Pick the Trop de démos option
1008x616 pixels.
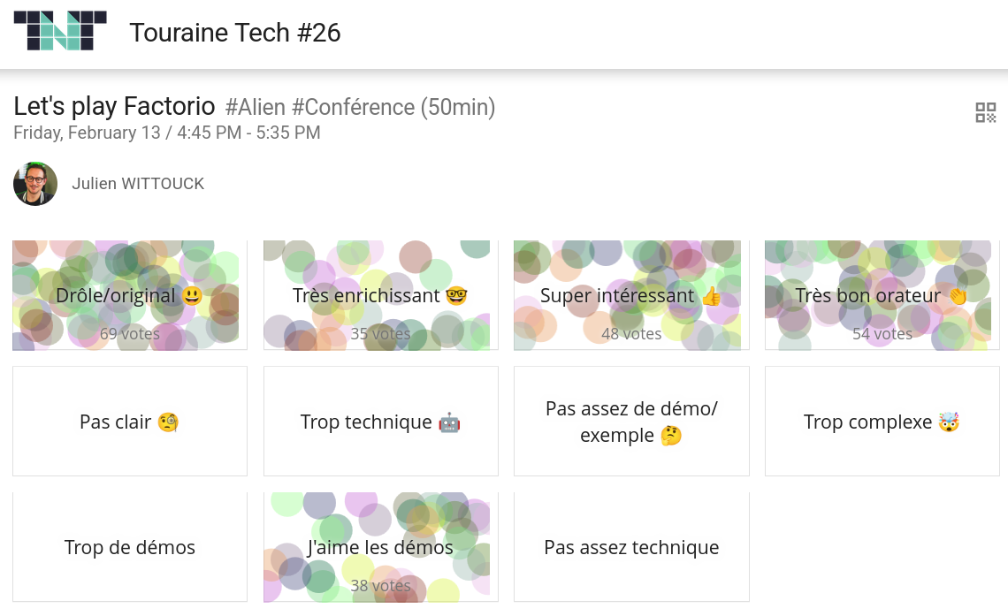[129, 547]
